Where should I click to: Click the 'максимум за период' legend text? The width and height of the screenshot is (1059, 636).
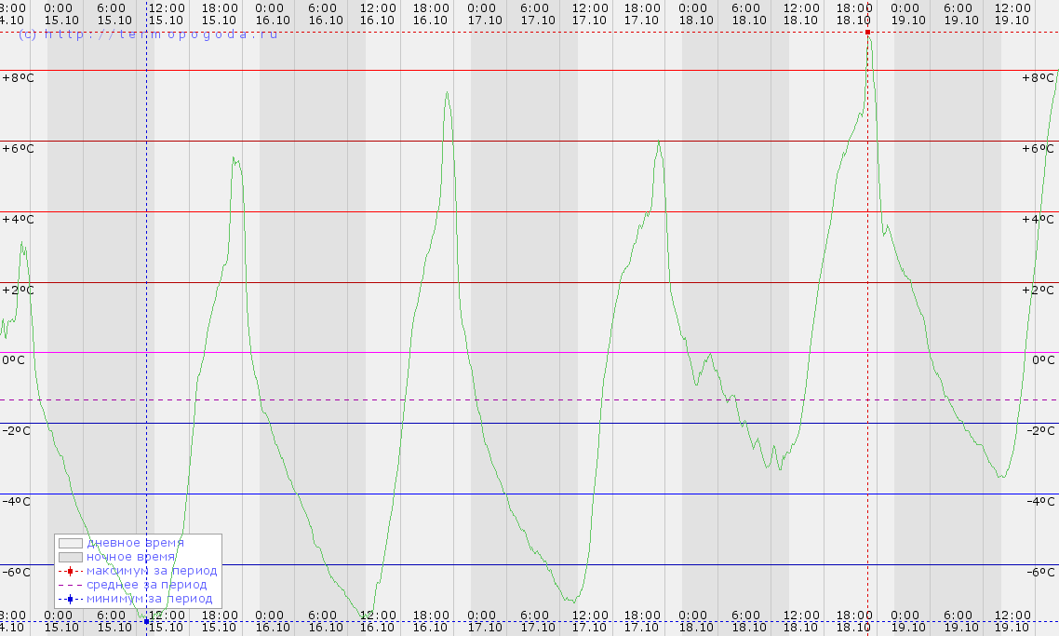tap(151, 571)
